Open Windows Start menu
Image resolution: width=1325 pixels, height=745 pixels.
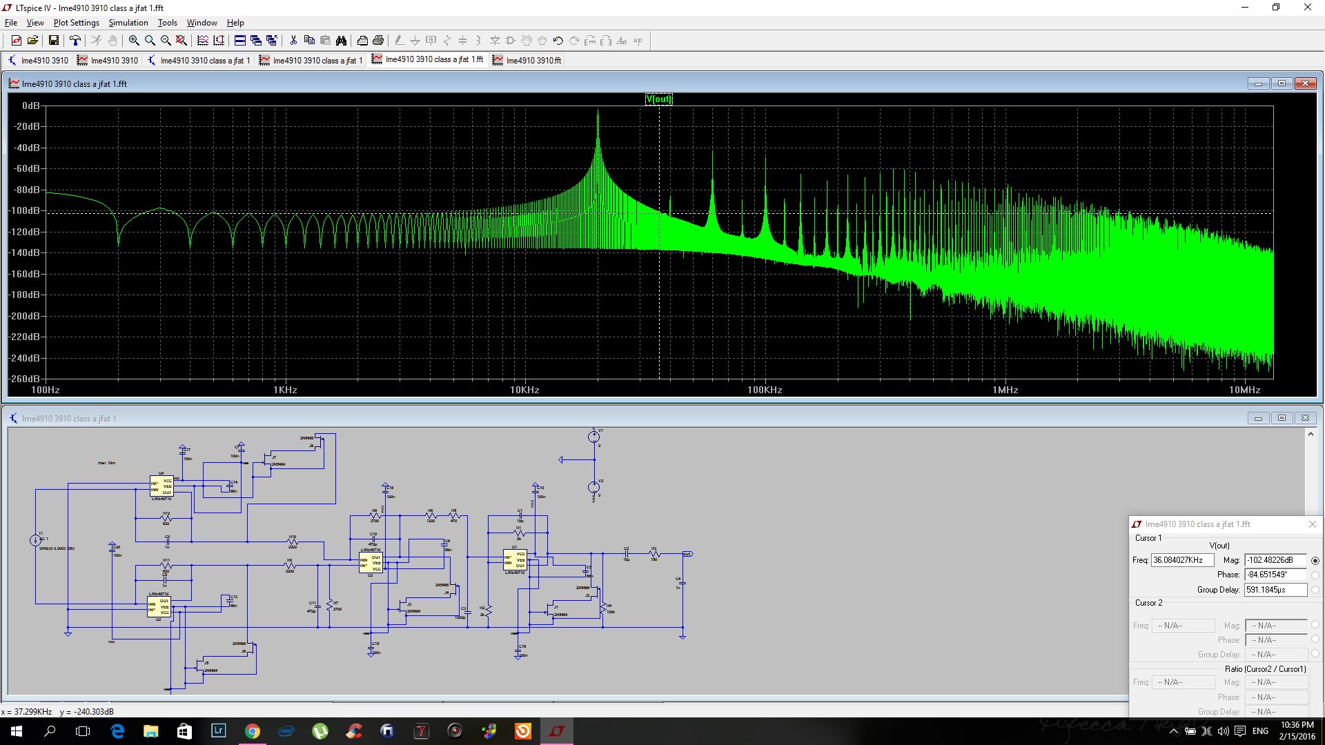[x=17, y=731]
